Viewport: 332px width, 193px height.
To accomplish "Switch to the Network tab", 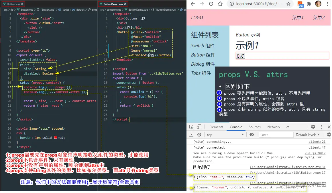I will [x=274, y=127].
